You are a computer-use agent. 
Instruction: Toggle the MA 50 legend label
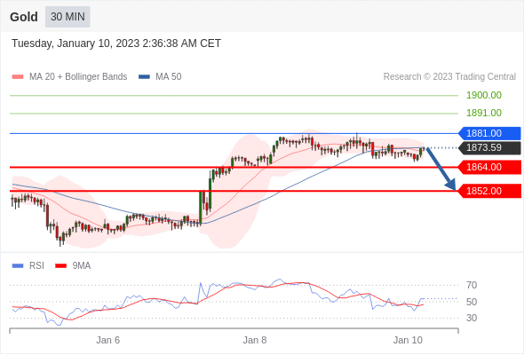[x=169, y=77]
